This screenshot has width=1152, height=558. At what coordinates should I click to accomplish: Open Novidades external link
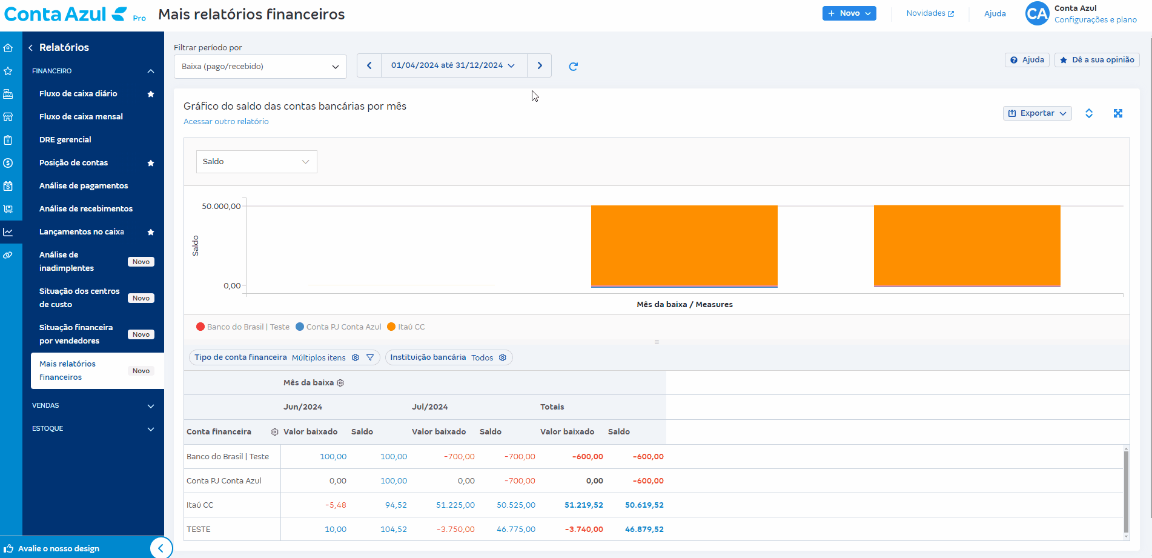(x=930, y=13)
